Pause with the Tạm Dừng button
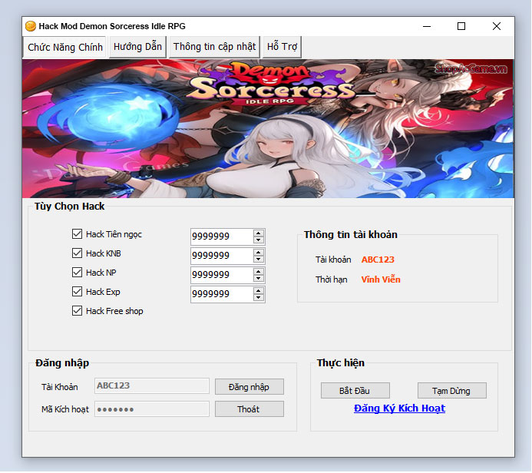The width and height of the screenshot is (532, 473). tap(452, 391)
